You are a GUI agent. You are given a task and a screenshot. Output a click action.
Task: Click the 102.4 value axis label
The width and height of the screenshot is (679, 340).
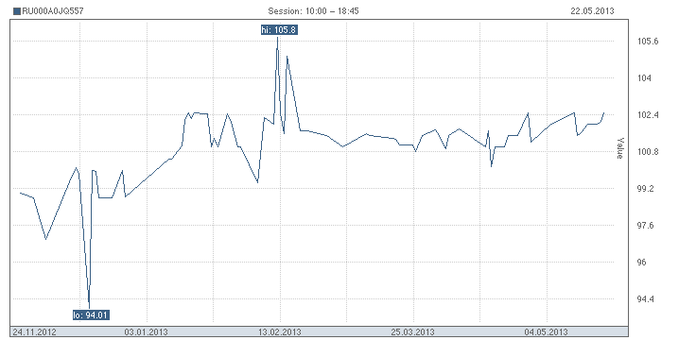[648, 115]
